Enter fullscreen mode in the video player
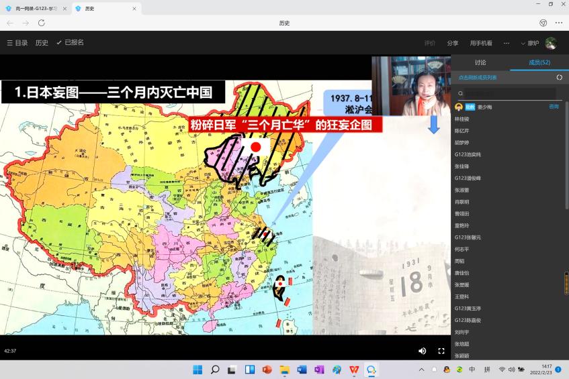The image size is (569, 379). 441,351
